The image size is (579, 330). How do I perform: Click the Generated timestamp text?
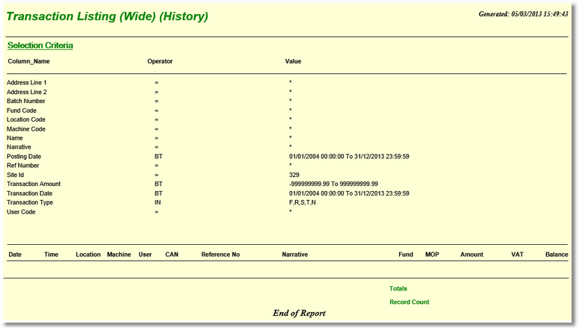tap(523, 13)
